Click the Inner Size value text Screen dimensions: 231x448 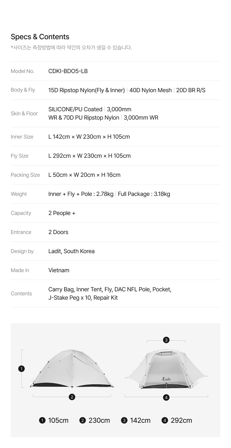[89, 137]
